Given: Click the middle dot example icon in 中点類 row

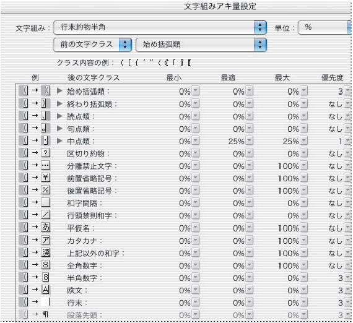Looking at the screenshot, I should [45, 140].
